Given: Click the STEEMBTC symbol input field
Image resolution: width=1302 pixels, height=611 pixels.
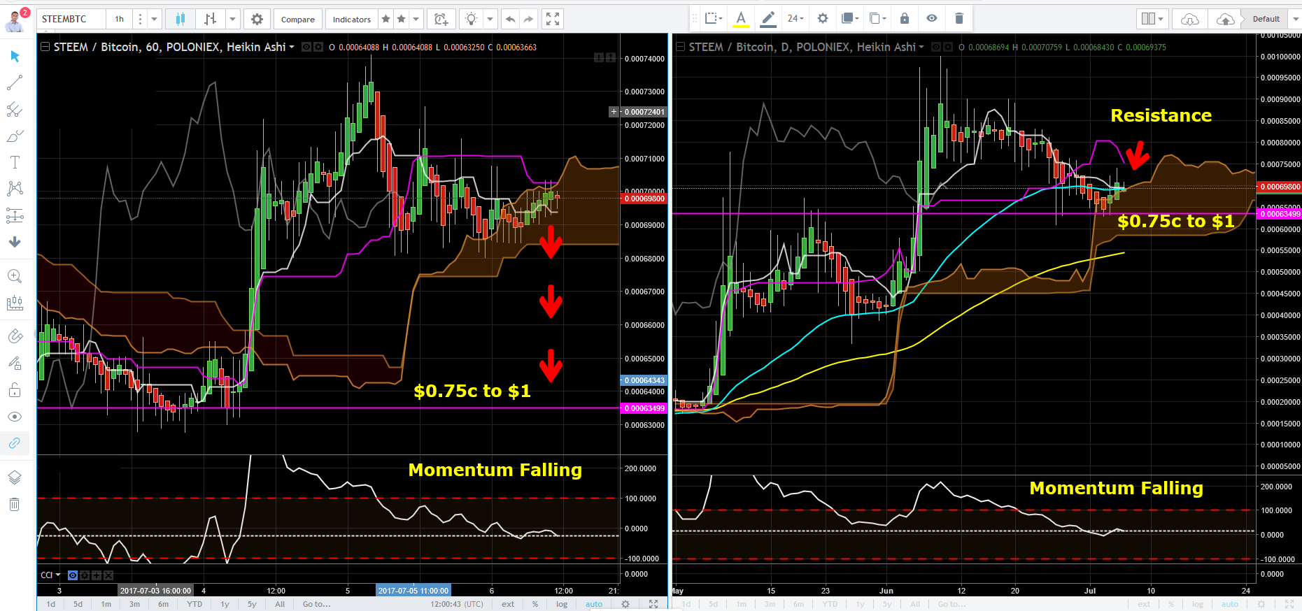Looking at the screenshot, I should (71, 19).
